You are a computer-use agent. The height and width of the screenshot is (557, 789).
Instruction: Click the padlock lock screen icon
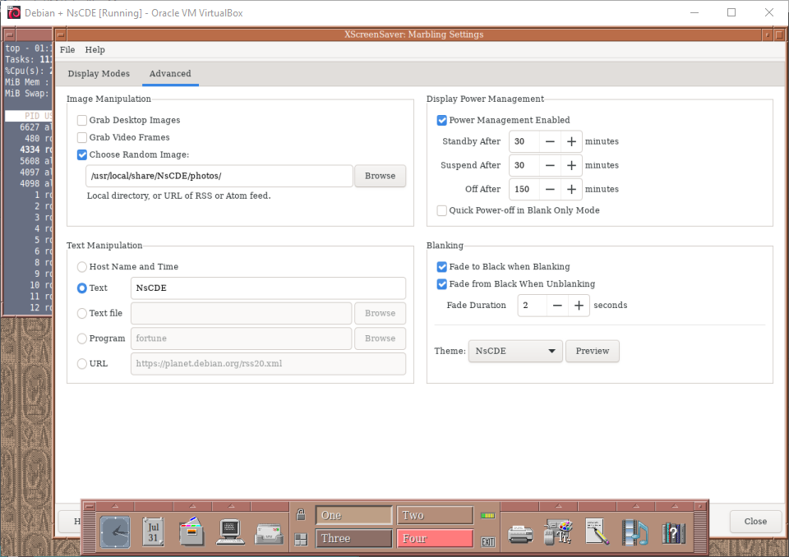point(301,515)
